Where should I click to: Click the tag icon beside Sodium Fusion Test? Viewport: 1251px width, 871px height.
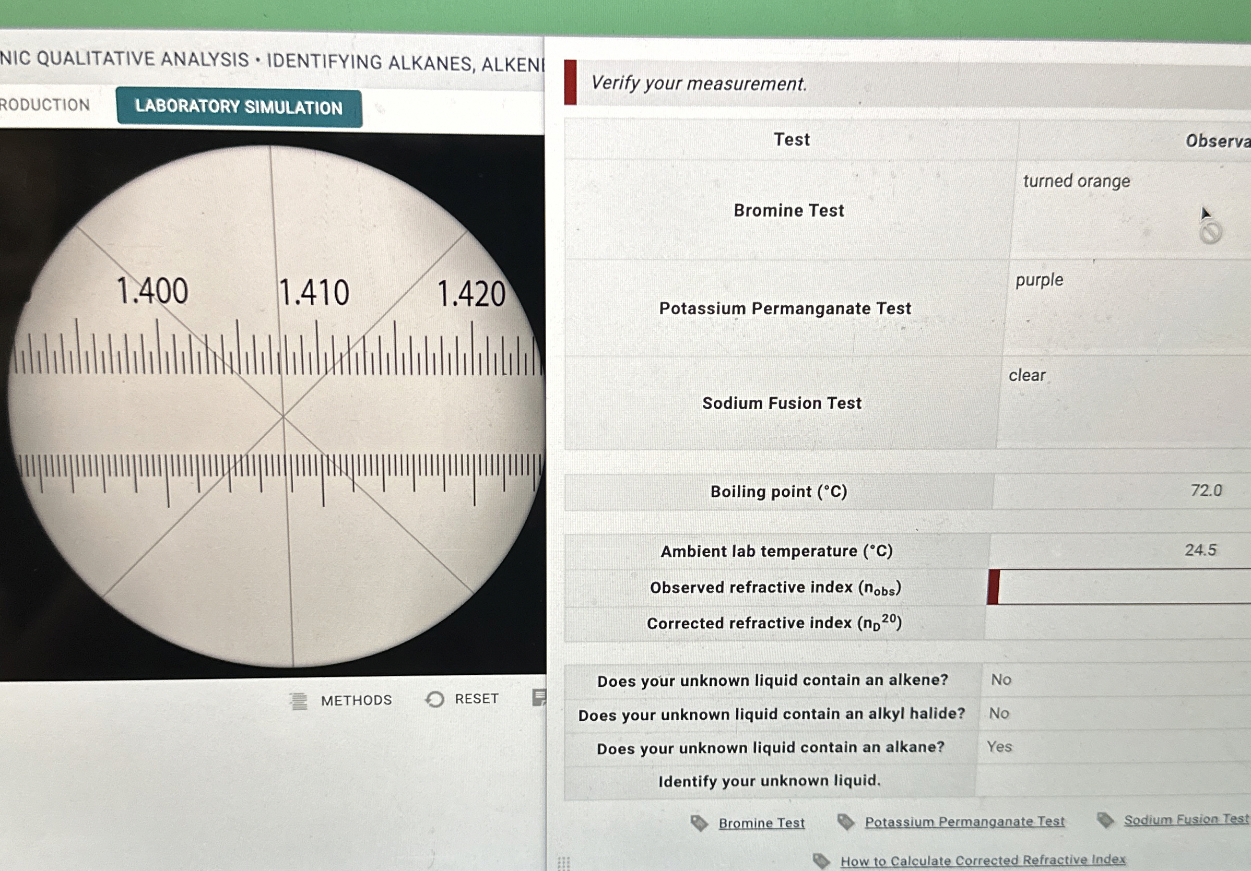pos(1105,820)
